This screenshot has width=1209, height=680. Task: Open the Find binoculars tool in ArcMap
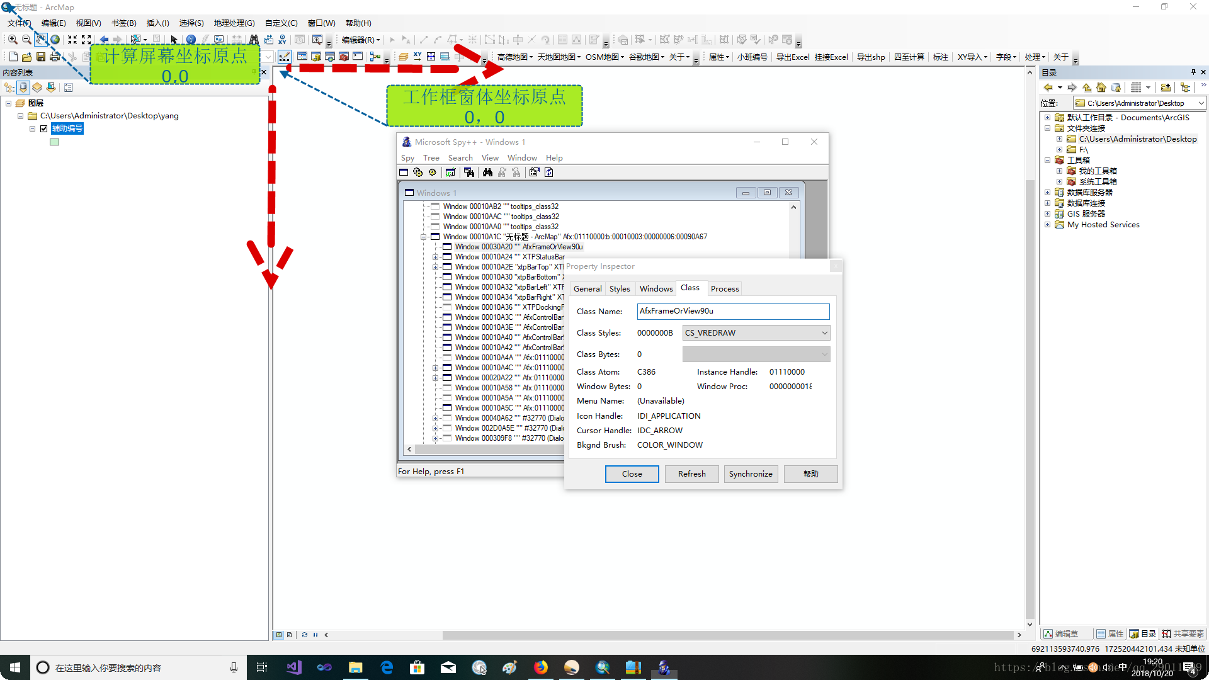254,40
